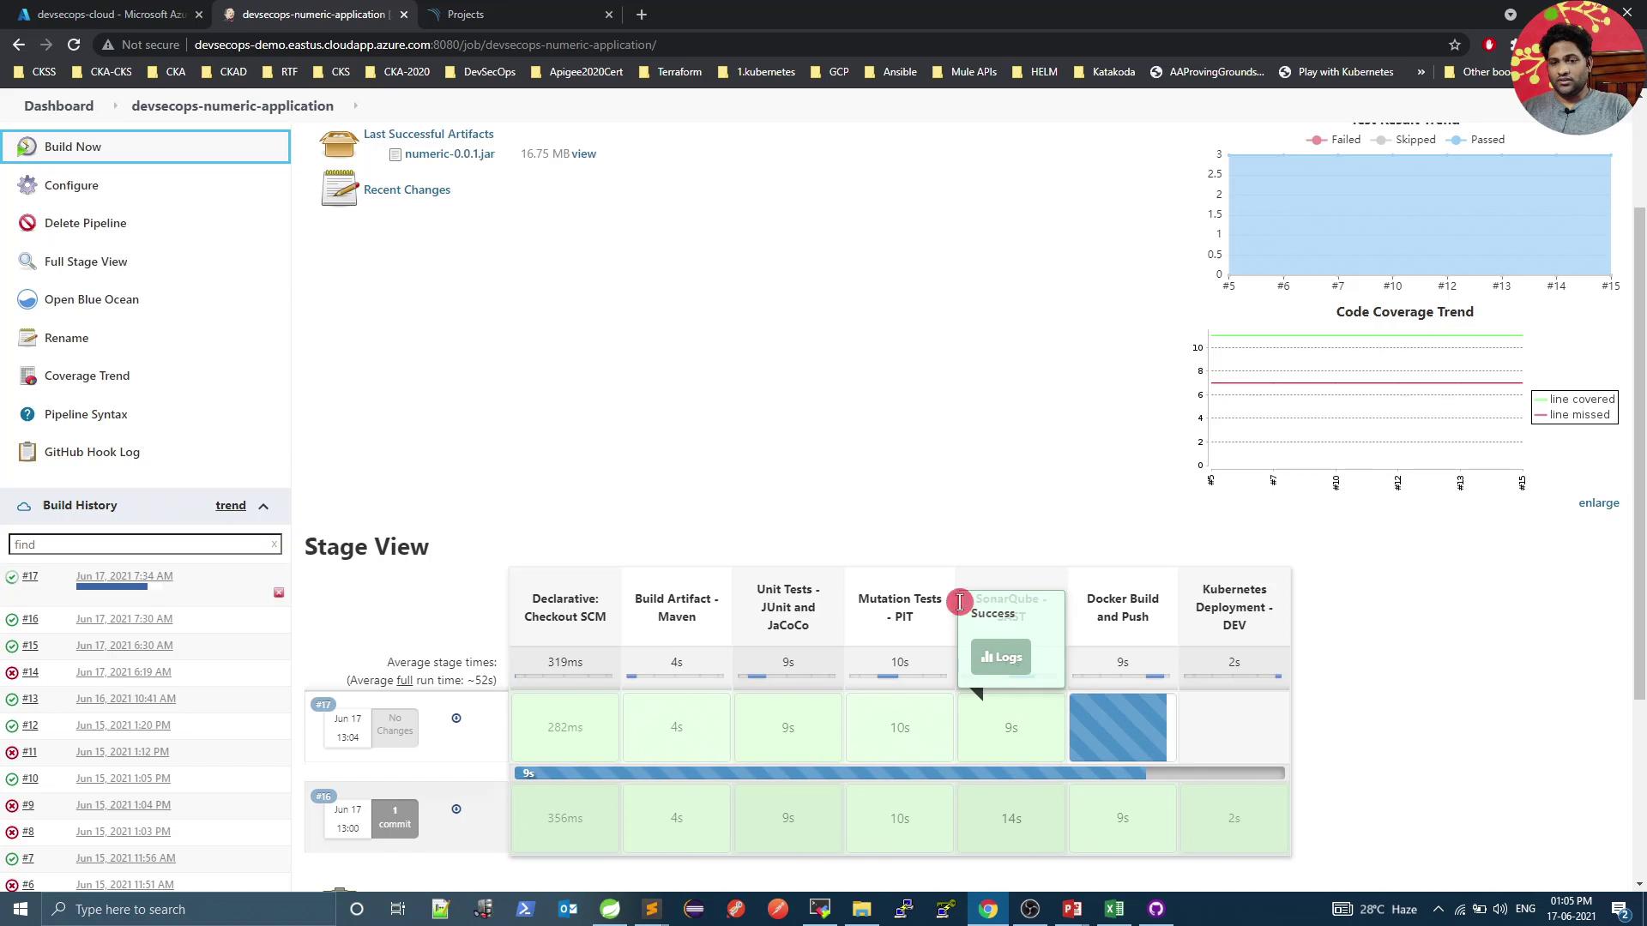Cancel running build #17 with red X
The width and height of the screenshot is (1647, 926).
[x=279, y=592]
